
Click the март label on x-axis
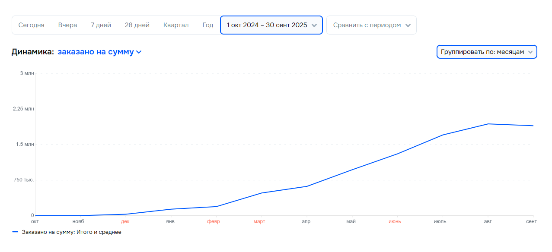pyautogui.click(x=259, y=222)
